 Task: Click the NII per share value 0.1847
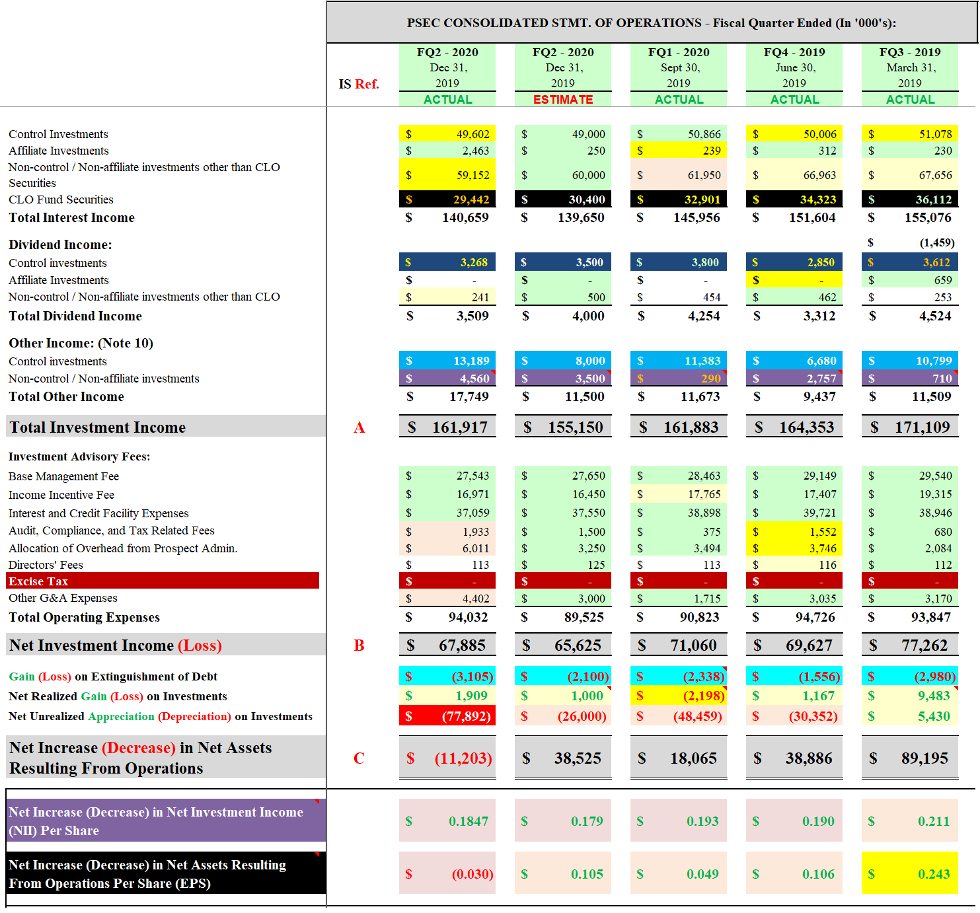[x=469, y=821]
